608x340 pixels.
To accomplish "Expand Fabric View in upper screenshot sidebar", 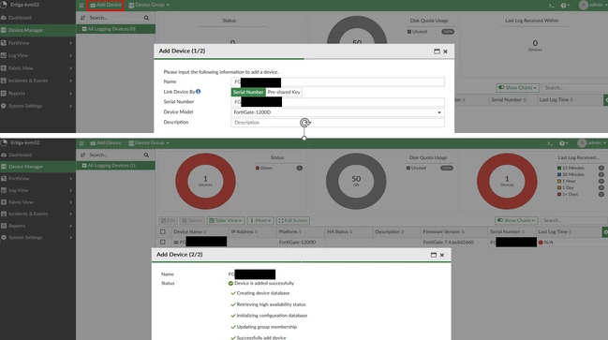I will (37, 68).
